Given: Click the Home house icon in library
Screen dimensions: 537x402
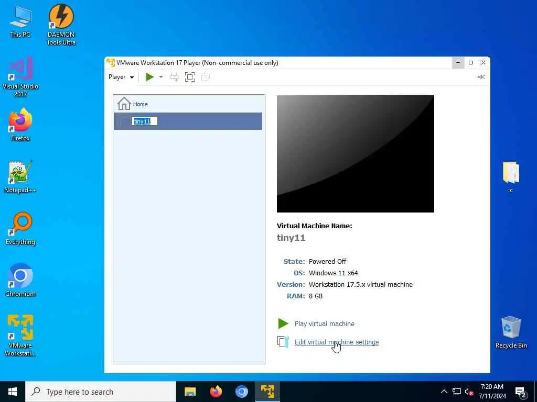Looking at the screenshot, I should tap(124, 104).
